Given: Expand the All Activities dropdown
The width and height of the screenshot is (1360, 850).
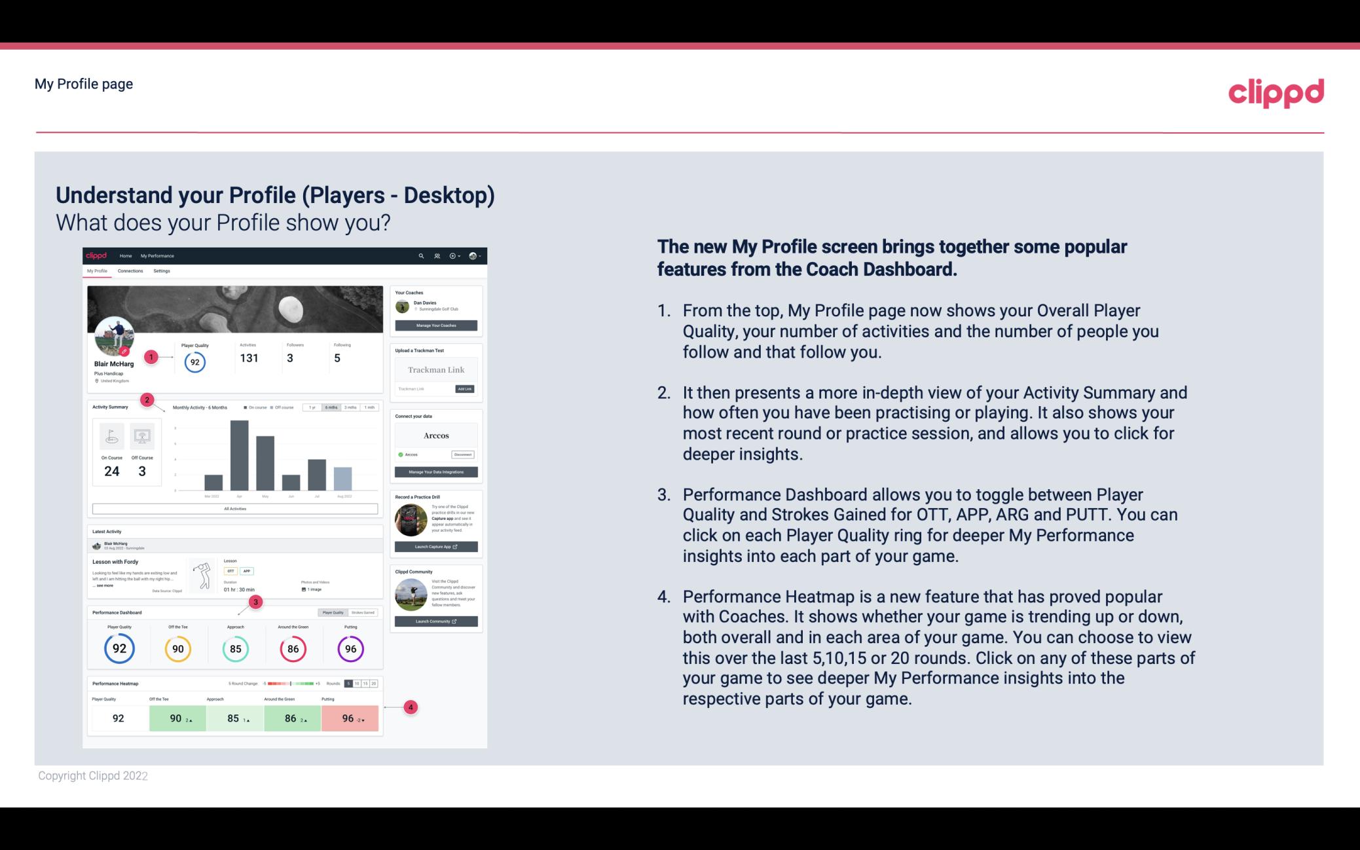Looking at the screenshot, I should tap(235, 509).
